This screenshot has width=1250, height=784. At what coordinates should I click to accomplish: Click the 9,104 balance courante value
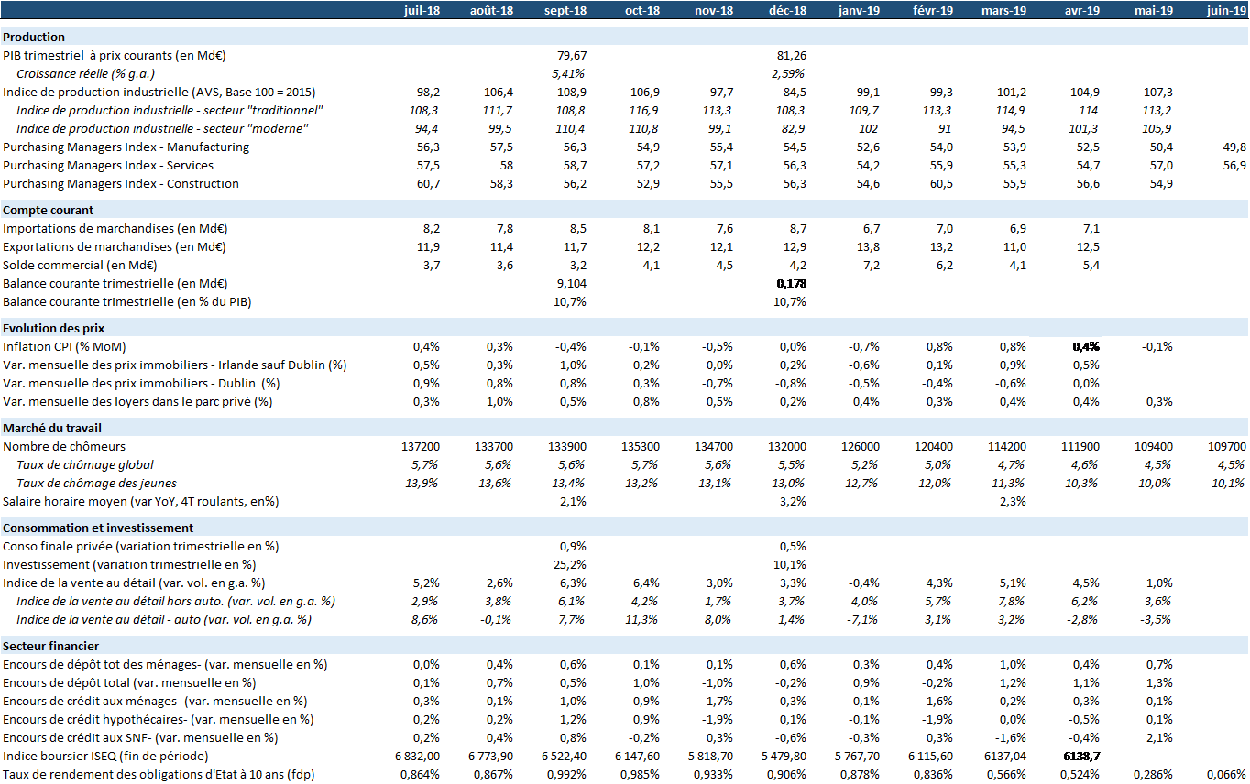pyautogui.click(x=572, y=283)
